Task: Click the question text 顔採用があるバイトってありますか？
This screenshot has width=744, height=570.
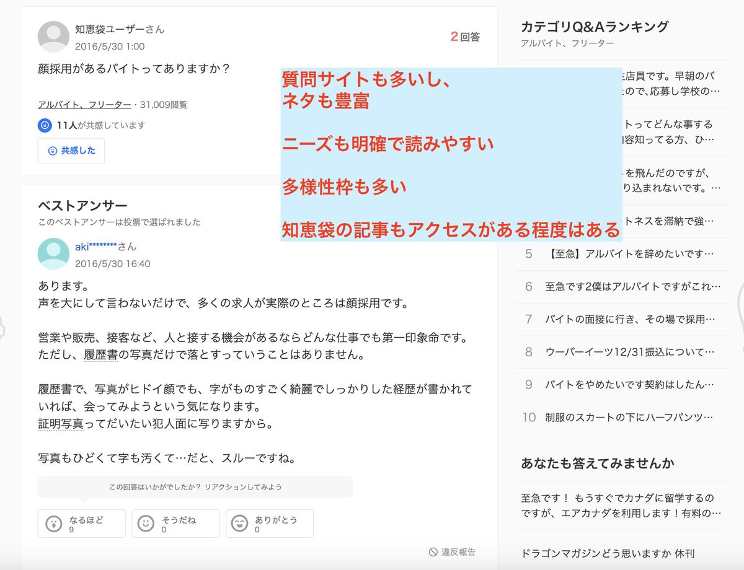Action: (x=134, y=68)
